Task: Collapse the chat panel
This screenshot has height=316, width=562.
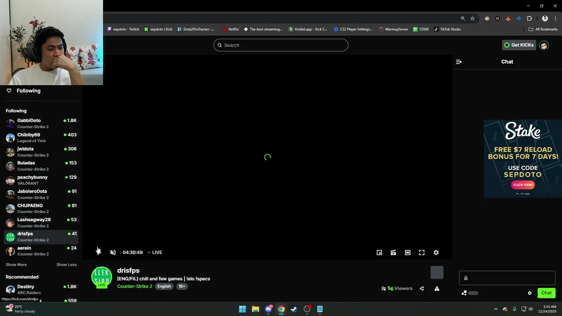Action: pyautogui.click(x=459, y=62)
